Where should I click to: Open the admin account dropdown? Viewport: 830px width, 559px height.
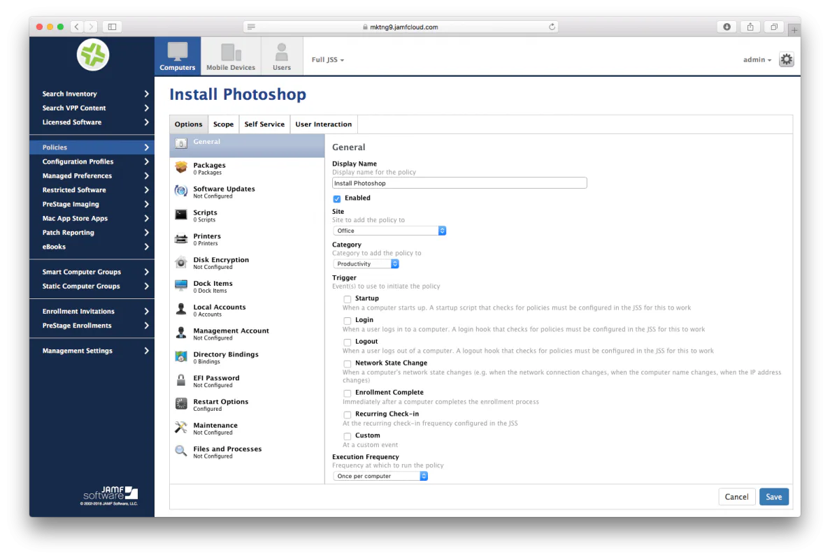pyautogui.click(x=757, y=60)
